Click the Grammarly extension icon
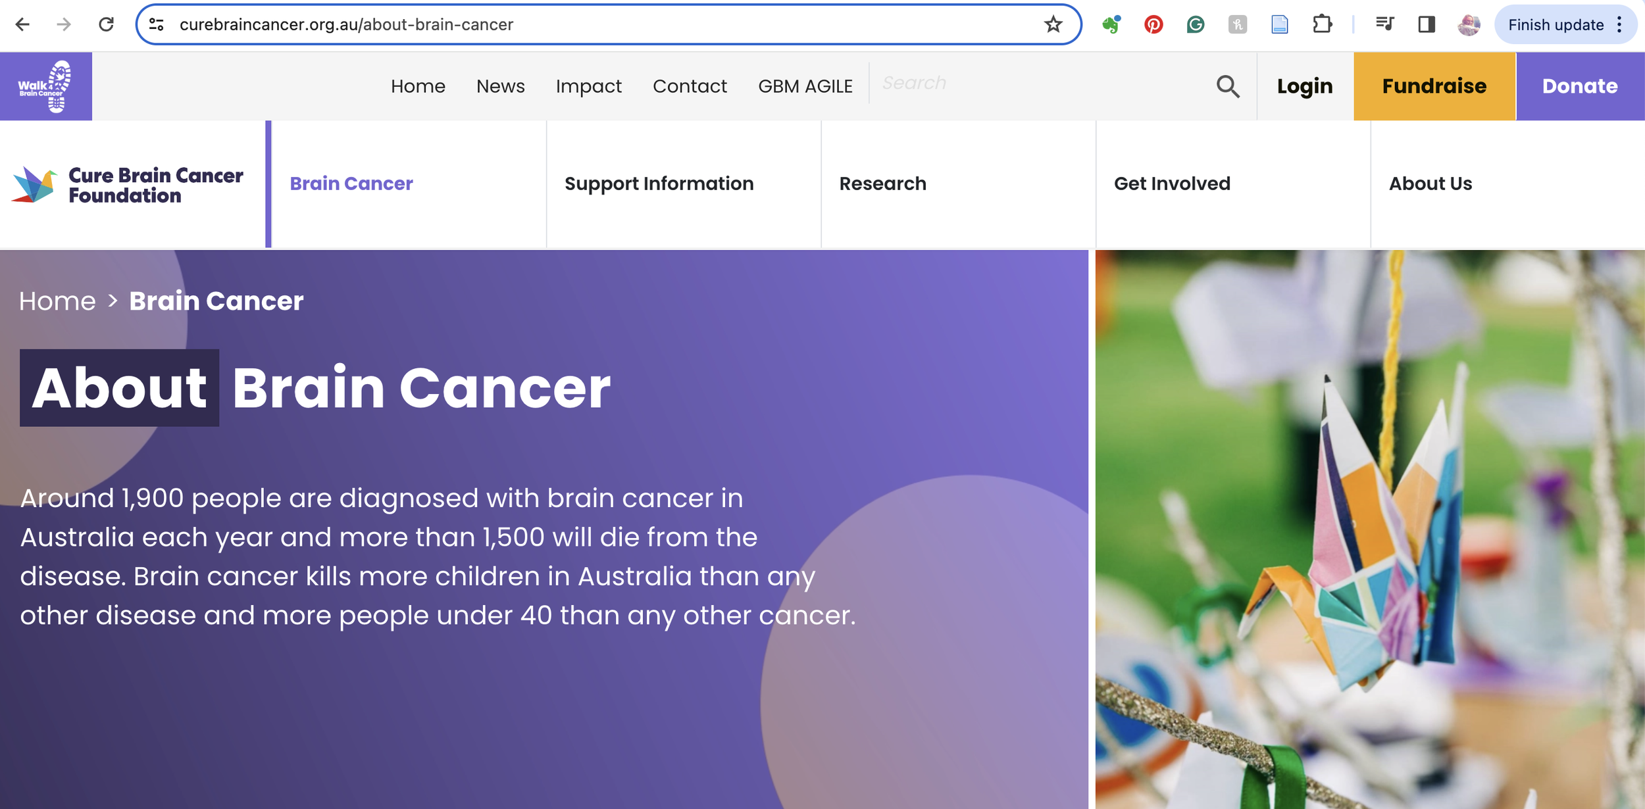This screenshot has height=809, width=1645. point(1195,24)
